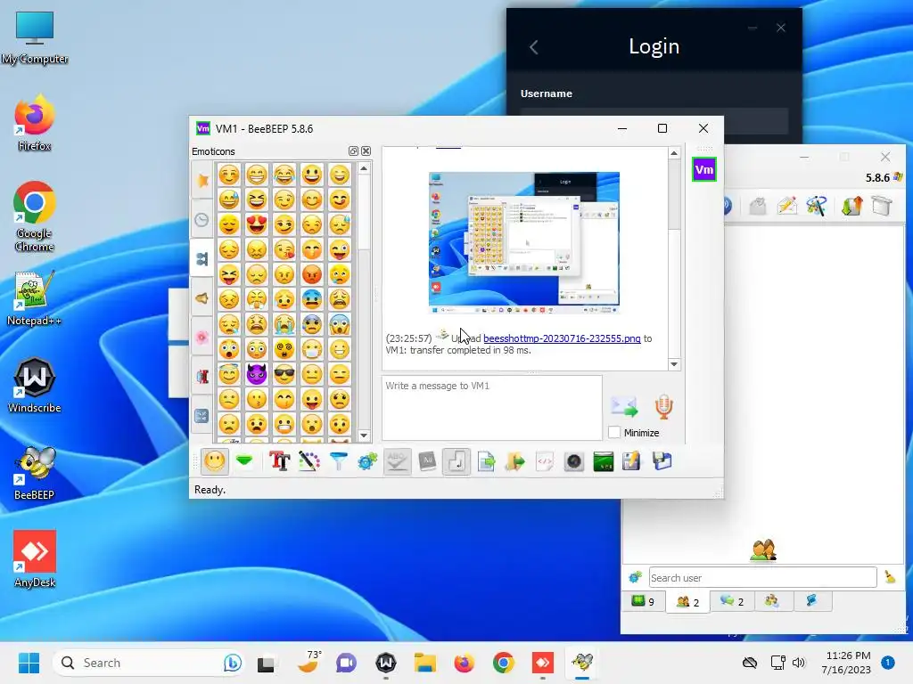
Task: Switch to the users tab with 2
Action: pyautogui.click(x=687, y=601)
